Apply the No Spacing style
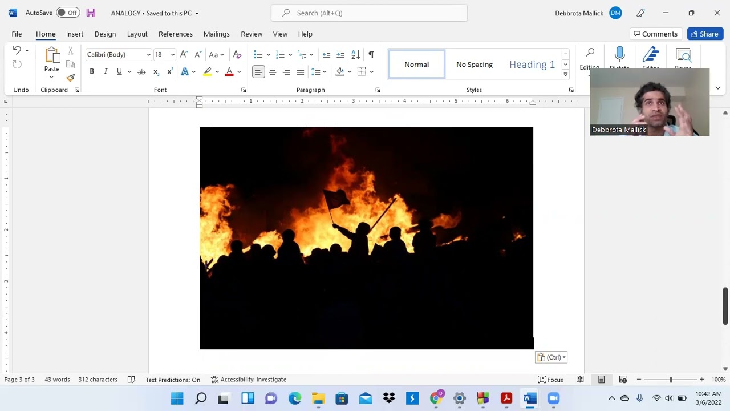The height and width of the screenshot is (411, 730). 474,65
